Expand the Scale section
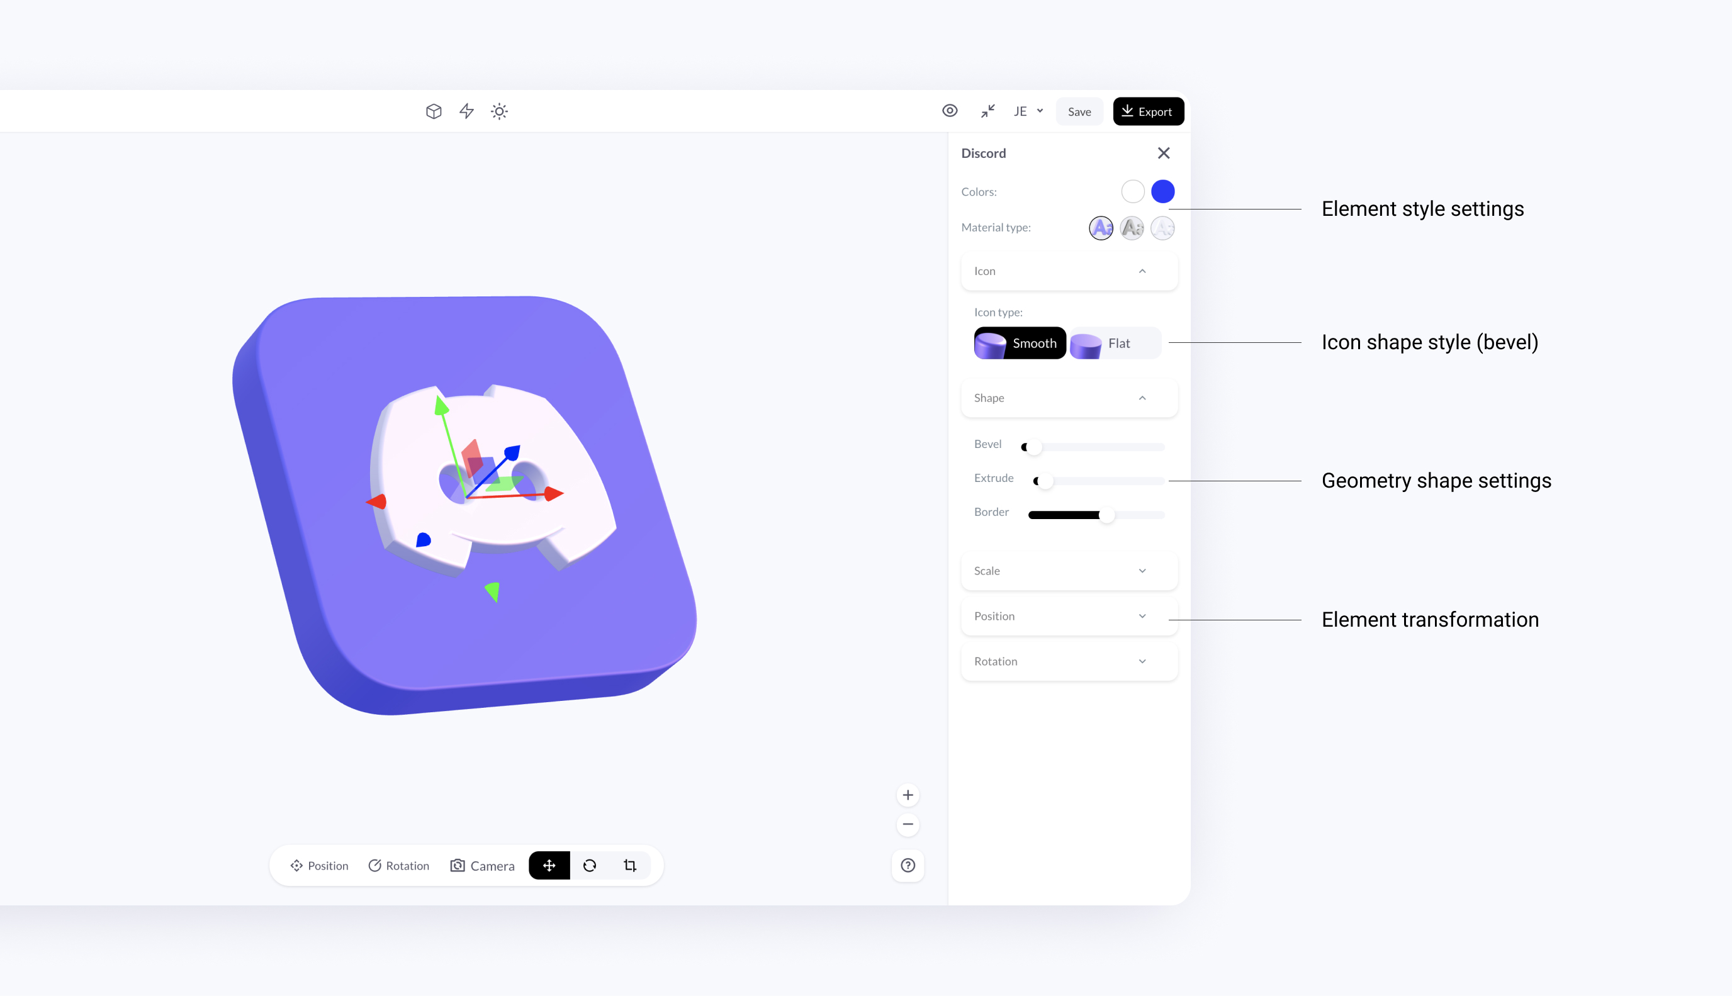Image resolution: width=1732 pixels, height=996 pixels. 1067,571
